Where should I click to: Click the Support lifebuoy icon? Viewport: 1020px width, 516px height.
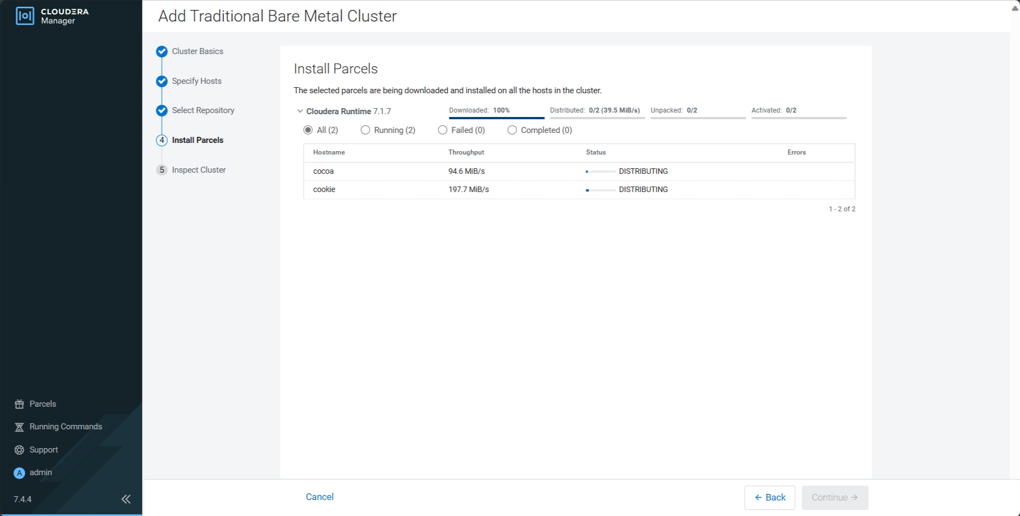click(19, 450)
